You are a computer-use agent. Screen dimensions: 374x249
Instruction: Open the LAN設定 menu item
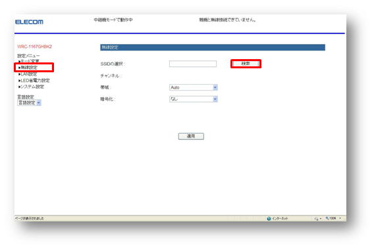28,74
